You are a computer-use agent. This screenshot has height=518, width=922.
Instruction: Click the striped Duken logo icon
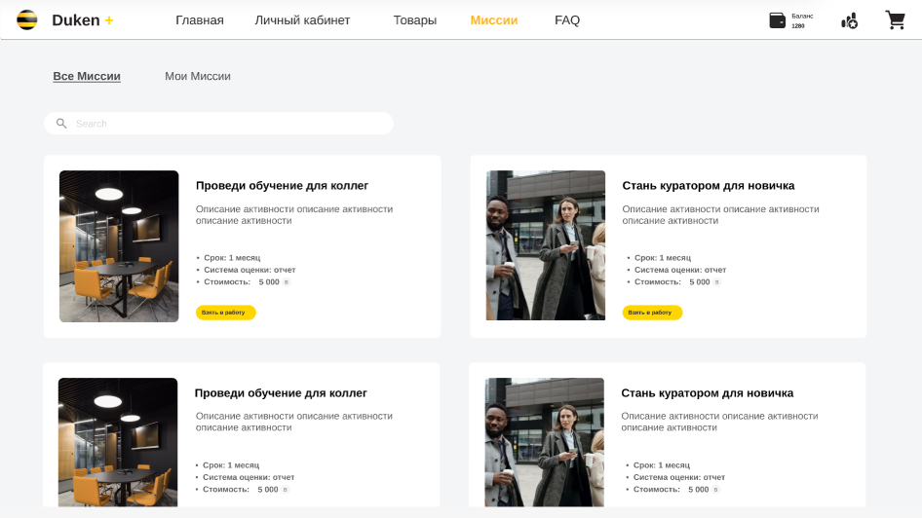27,20
